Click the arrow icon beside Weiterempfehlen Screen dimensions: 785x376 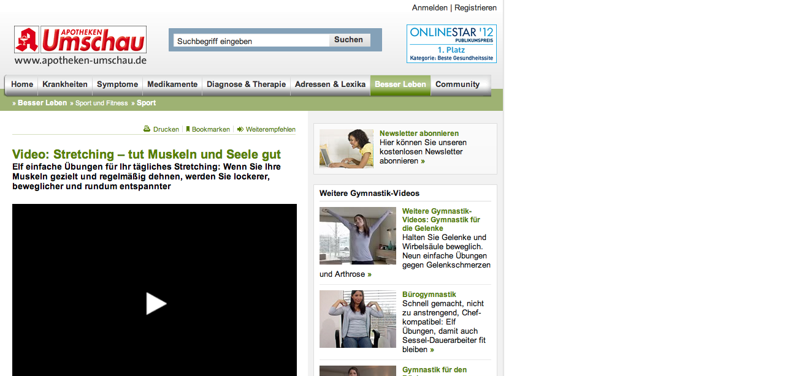click(240, 129)
